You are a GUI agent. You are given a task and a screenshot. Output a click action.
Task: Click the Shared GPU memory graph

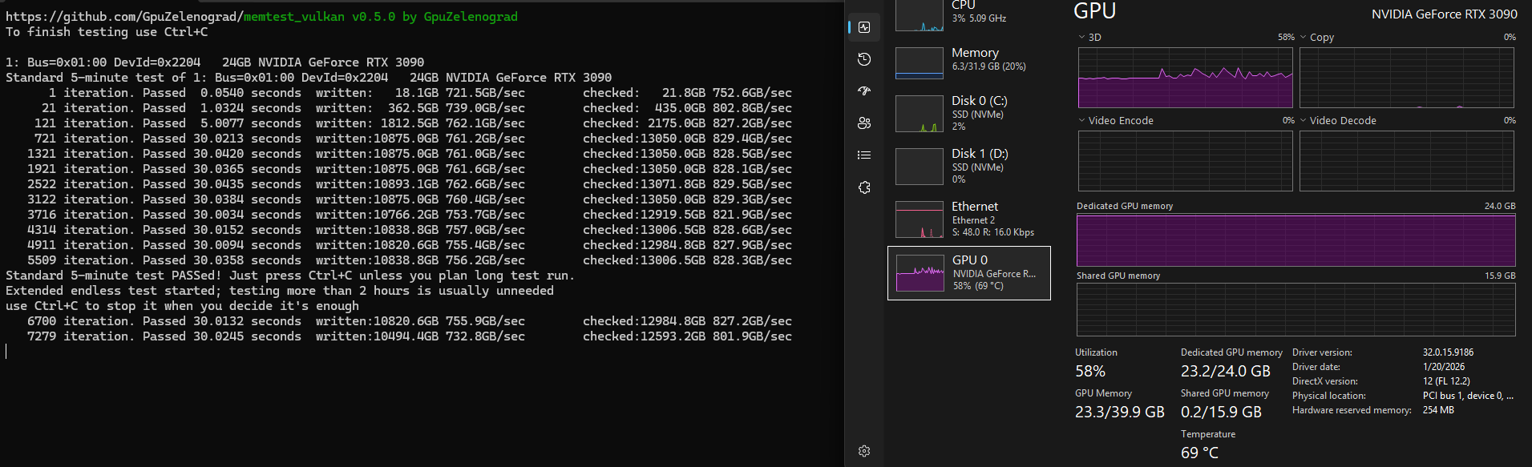(x=1296, y=309)
